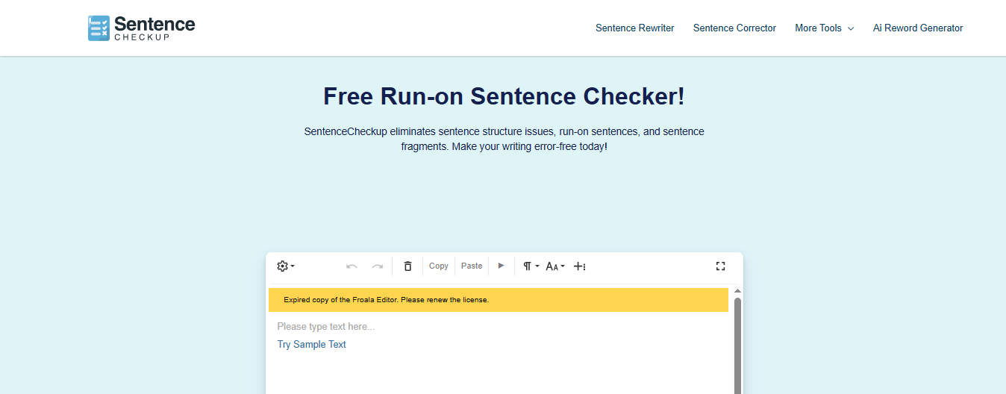Clear text with the trash icon

point(407,266)
